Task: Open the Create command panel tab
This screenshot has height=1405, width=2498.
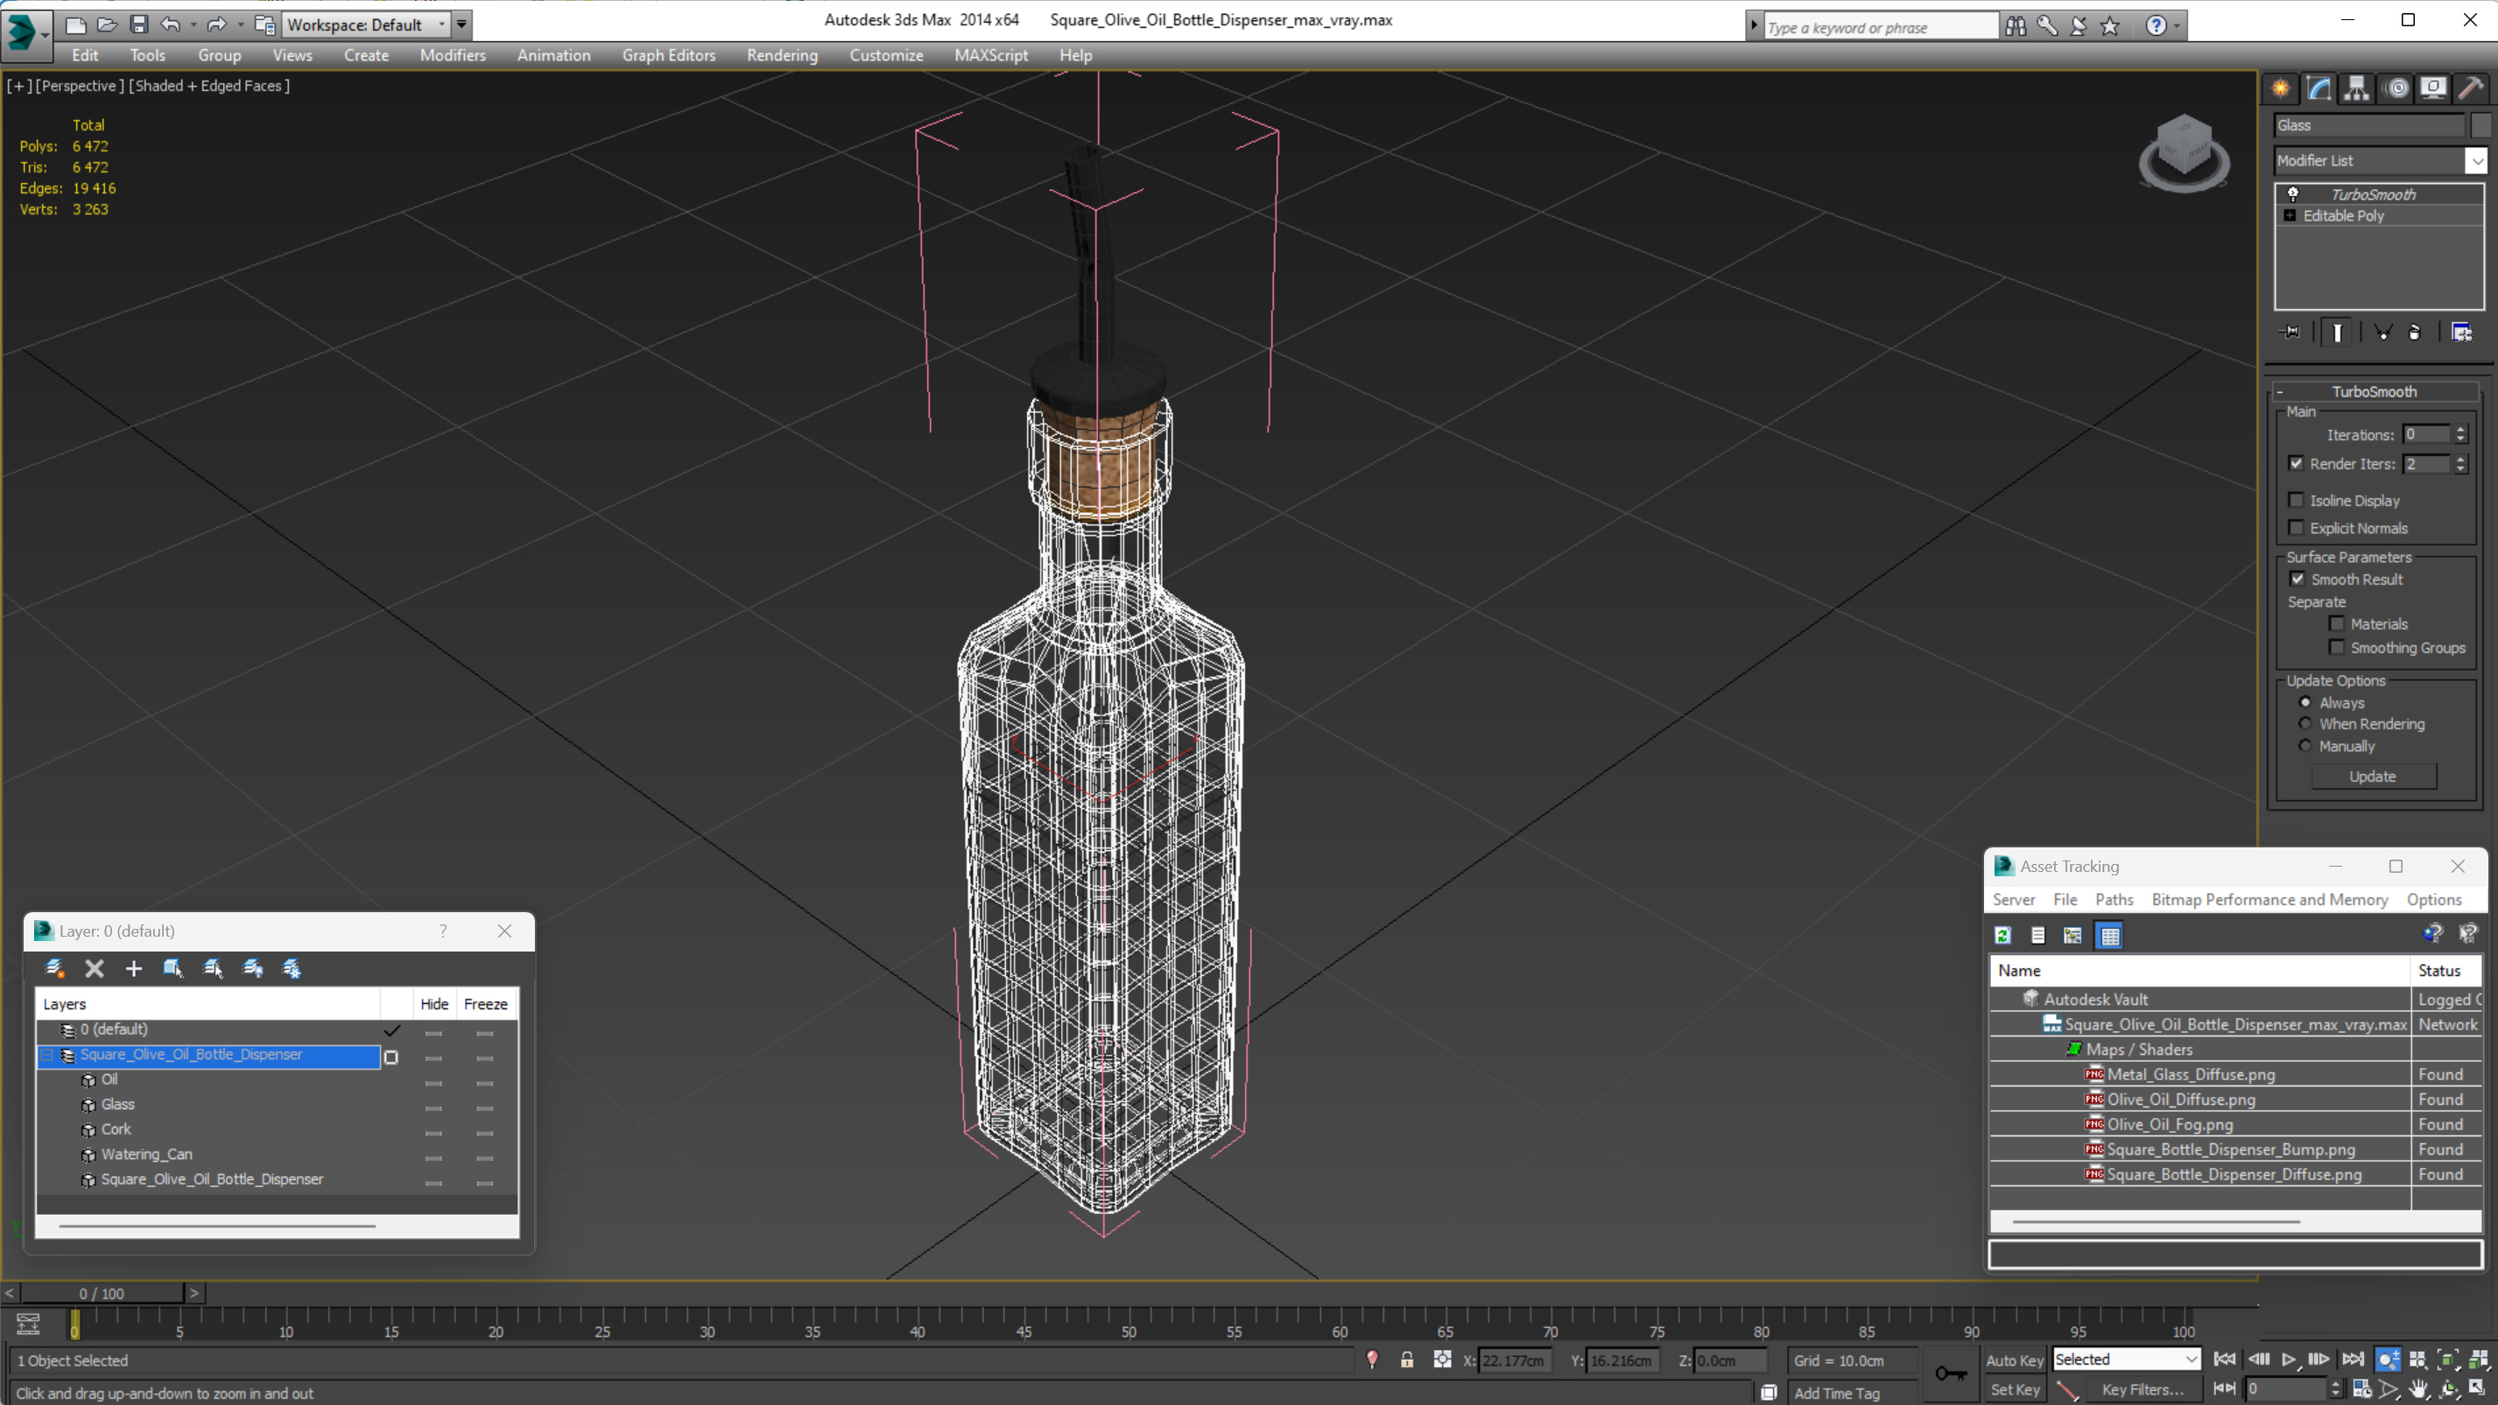Action: pyautogui.click(x=2281, y=88)
